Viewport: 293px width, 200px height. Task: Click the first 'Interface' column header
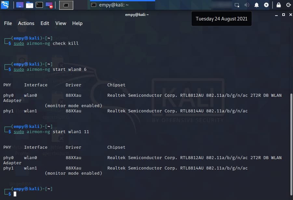click(36, 85)
